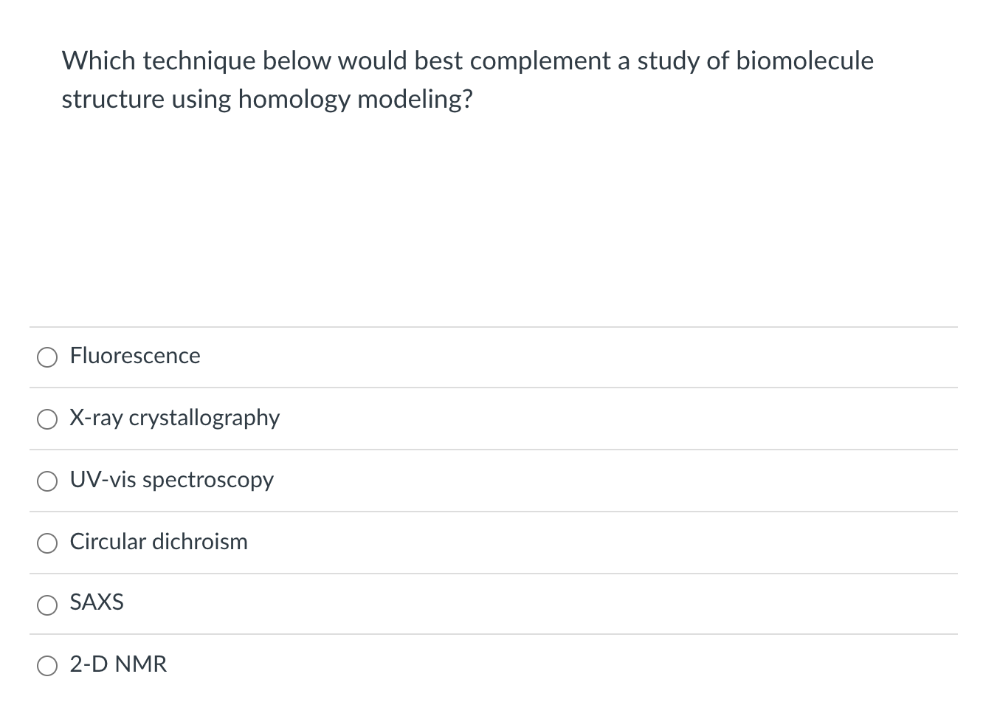The height and width of the screenshot is (719, 983).
Task: Click the word "Which" starting the question
Action: click(x=98, y=61)
